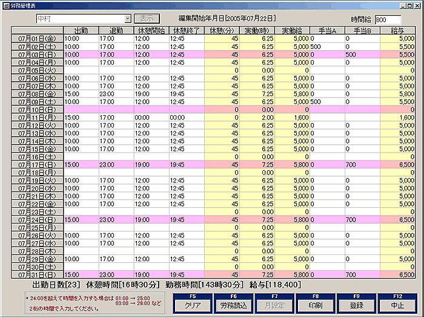The width and height of the screenshot is (424, 318).
Task: Select the row header 07月11日(月)
Action: tap(38, 117)
